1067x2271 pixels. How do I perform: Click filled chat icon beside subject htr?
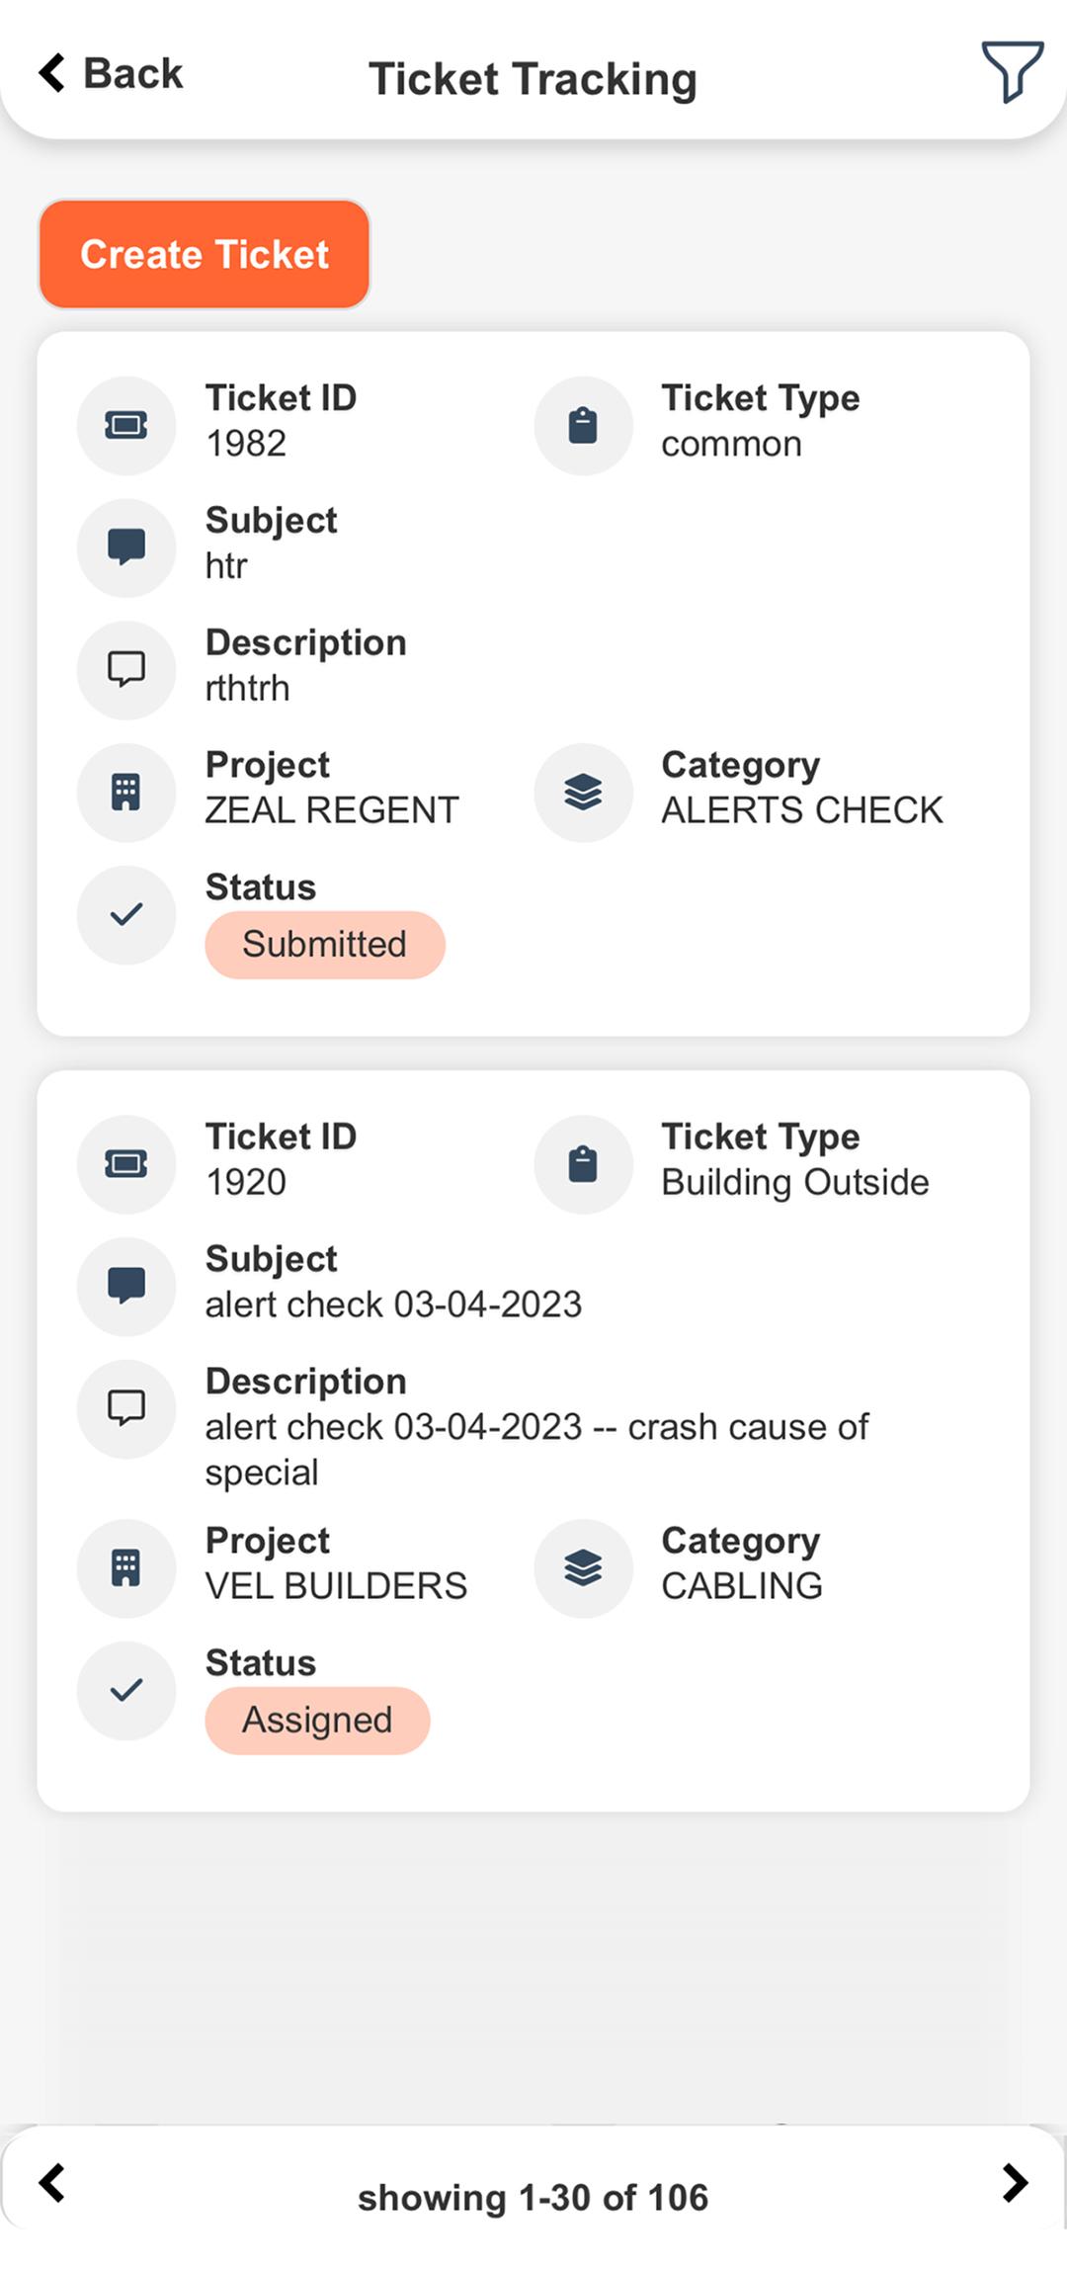click(x=126, y=547)
